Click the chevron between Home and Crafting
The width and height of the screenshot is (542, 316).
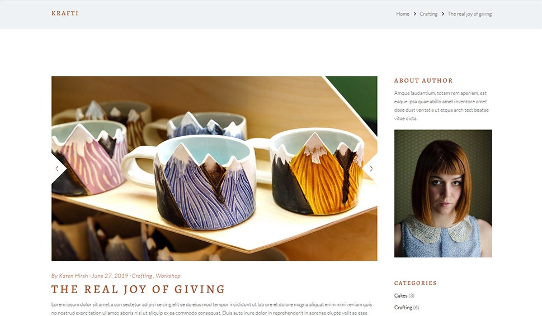coord(414,14)
